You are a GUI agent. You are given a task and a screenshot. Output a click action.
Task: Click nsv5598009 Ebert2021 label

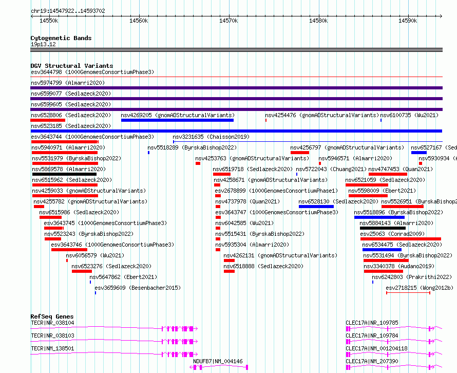tap(382, 191)
